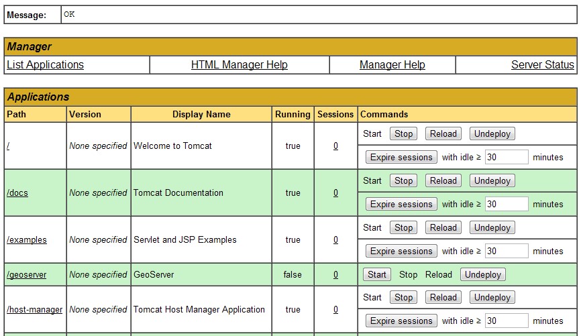Screen dimensions: 581x336
Task: Click the 'Sessions' column header
Action: click(335, 115)
